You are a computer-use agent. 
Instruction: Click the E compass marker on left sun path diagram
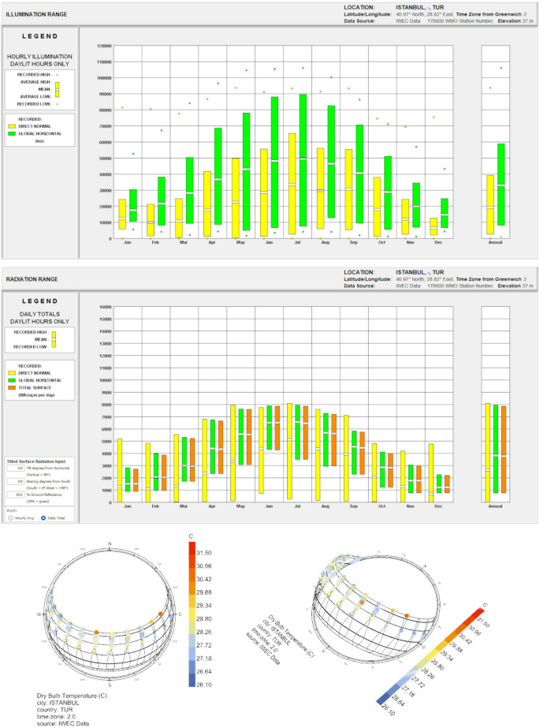(x=180, y=614)
